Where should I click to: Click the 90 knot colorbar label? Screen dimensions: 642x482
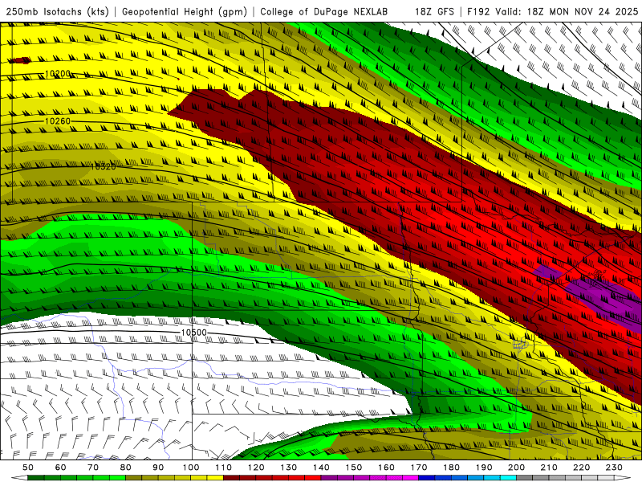(158, 468)
